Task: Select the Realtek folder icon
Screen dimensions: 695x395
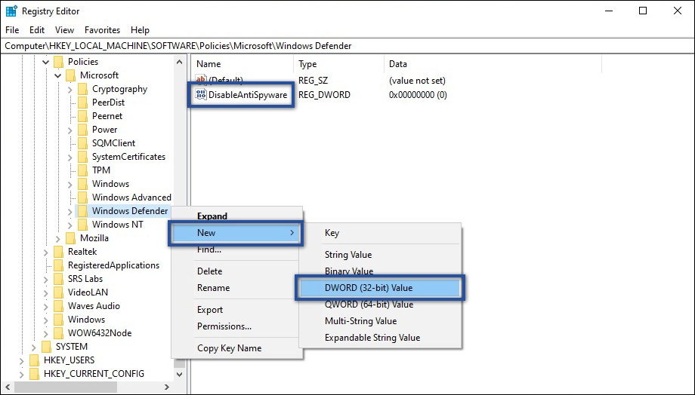Action: point(59,252)
